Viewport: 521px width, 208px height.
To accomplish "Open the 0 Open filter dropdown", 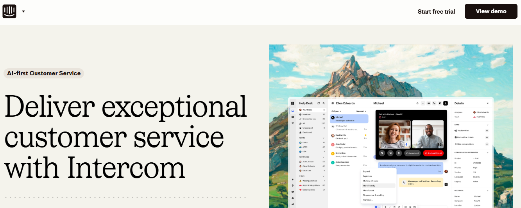I will (336, 111).
